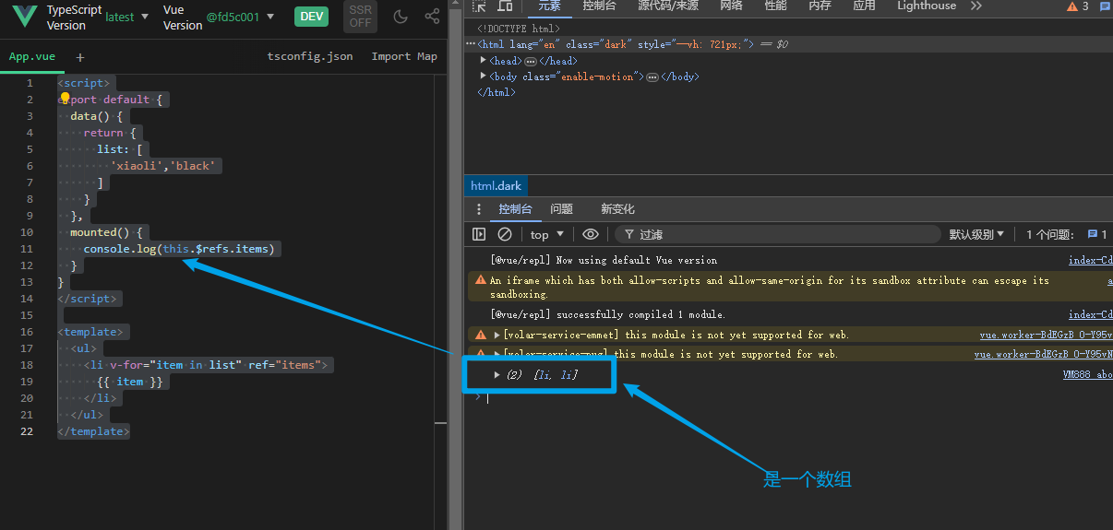1113x530 pixels.
Task: Toggle the DEV mode button
Action: pos(312,17)
